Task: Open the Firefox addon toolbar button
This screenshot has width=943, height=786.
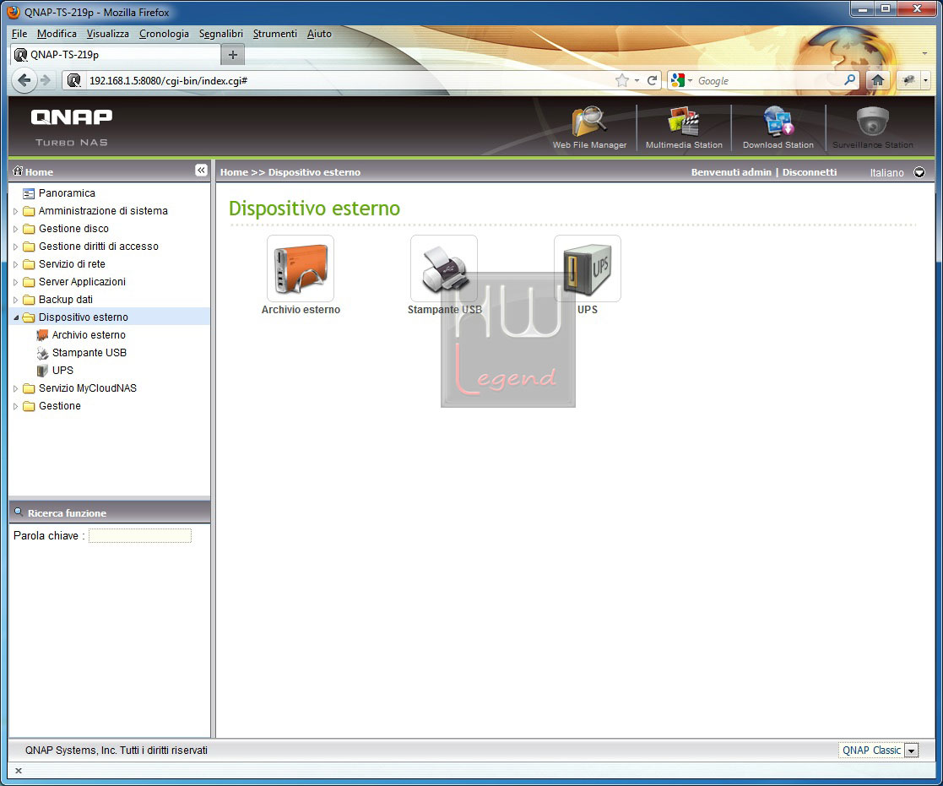Action: click(x=908, y=80)
